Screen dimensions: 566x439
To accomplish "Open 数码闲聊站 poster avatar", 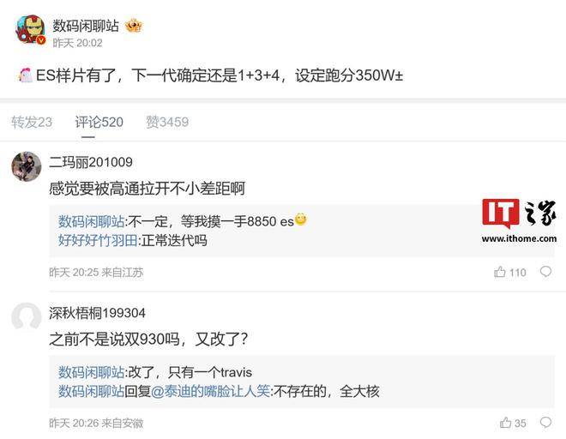I will [30, 29].
